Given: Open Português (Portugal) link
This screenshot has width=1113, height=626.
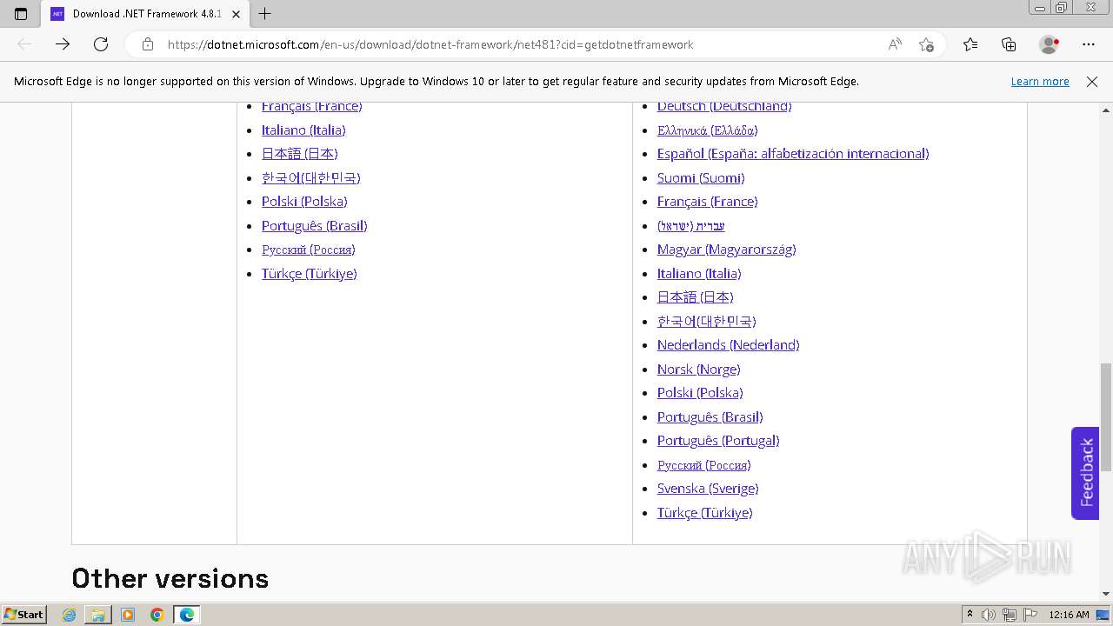Looking at the screenshot, I should [x=718, y=441].
